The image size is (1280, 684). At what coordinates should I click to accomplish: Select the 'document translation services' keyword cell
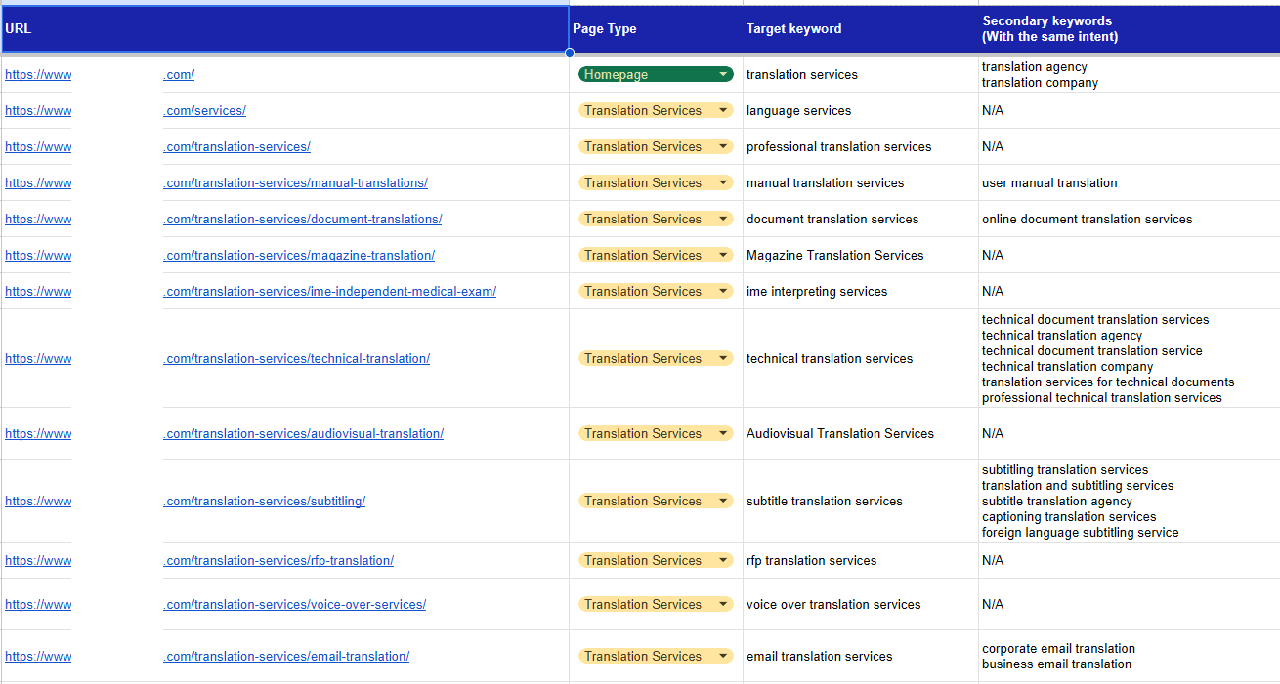point(861,219)
